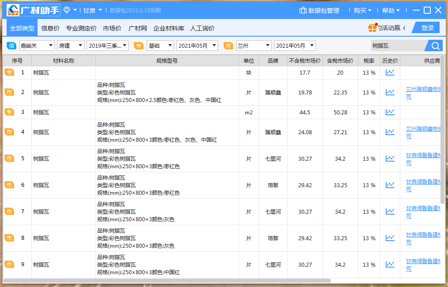Image resolution: width=448 pixels, height=287 pixels.
Task: Click the 树脂瓦 search input field
Action: pos(399,45)
